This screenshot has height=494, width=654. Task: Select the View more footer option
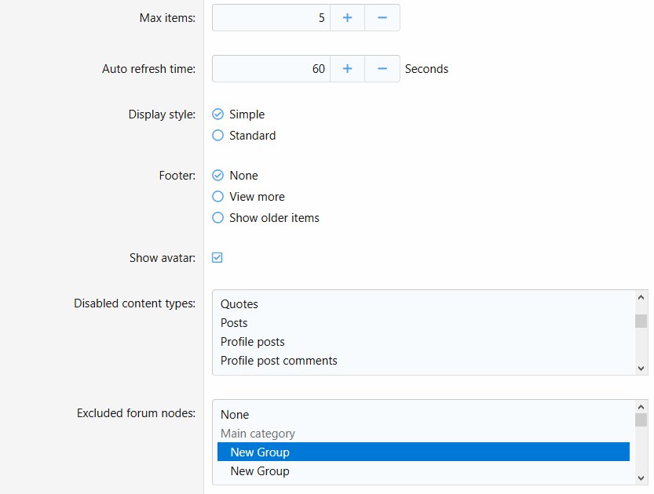coord(218,197)
